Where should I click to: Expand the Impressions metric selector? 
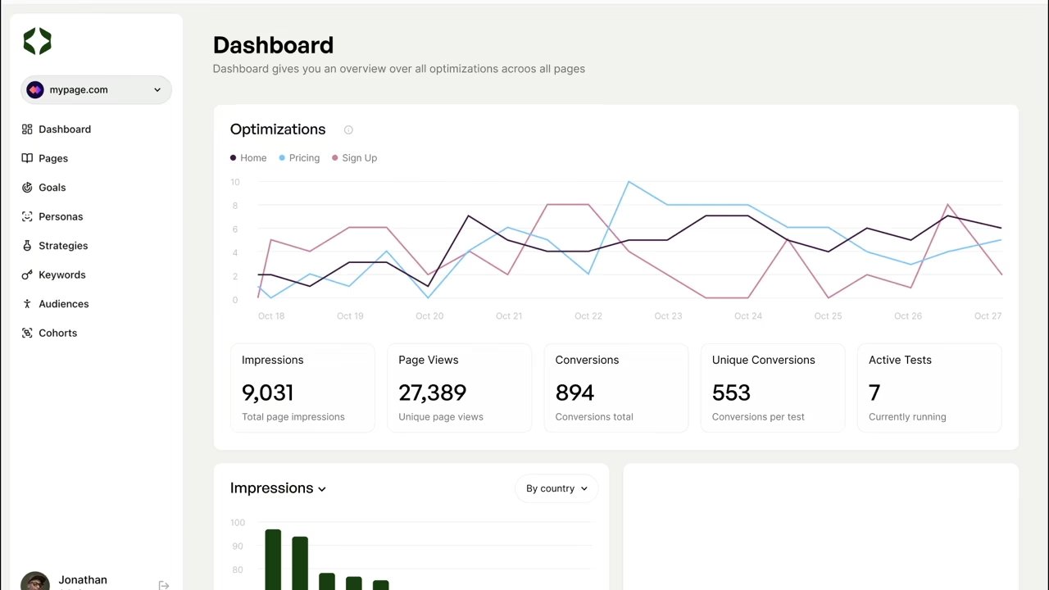click(278, 488)
